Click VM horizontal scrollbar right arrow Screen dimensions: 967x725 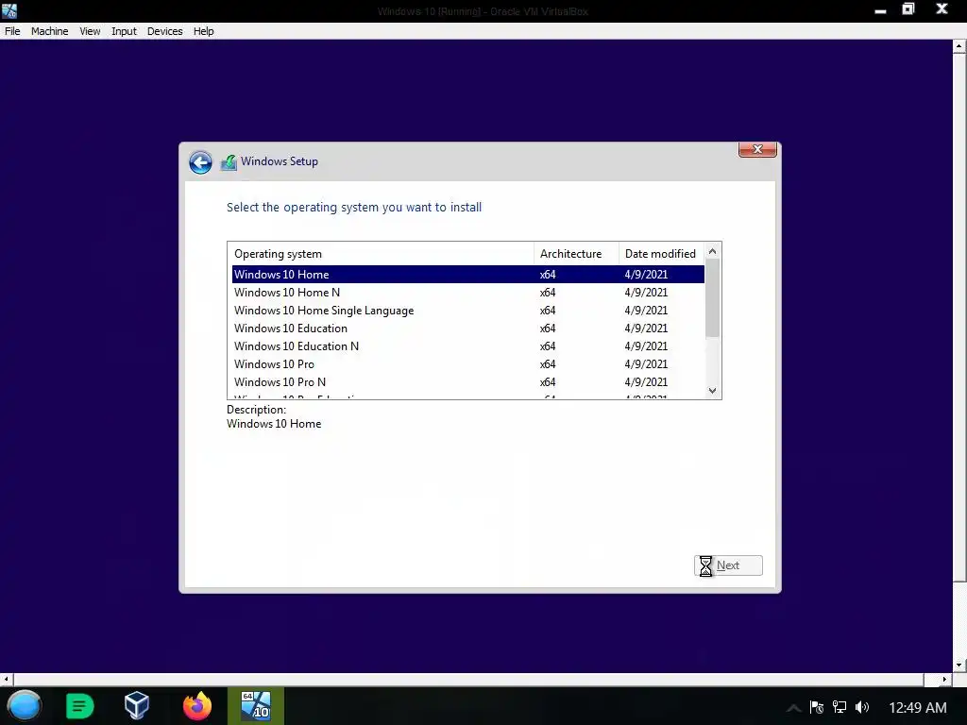click(x=944, y=680)
